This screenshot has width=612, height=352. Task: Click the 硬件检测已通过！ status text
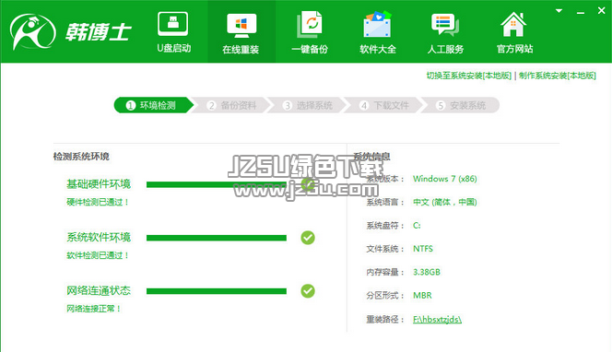tap(98, 202)
